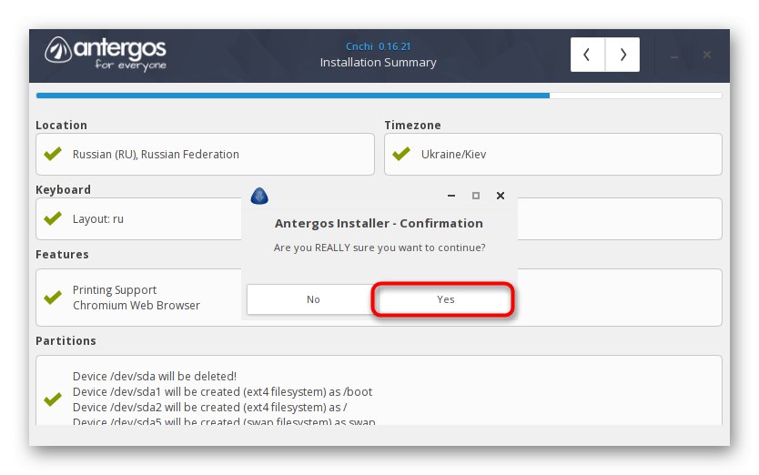Minimize the Cnchi installer main window
This screenshot has width=759, height=475.
pyautogui.click(x=674, y=56)
